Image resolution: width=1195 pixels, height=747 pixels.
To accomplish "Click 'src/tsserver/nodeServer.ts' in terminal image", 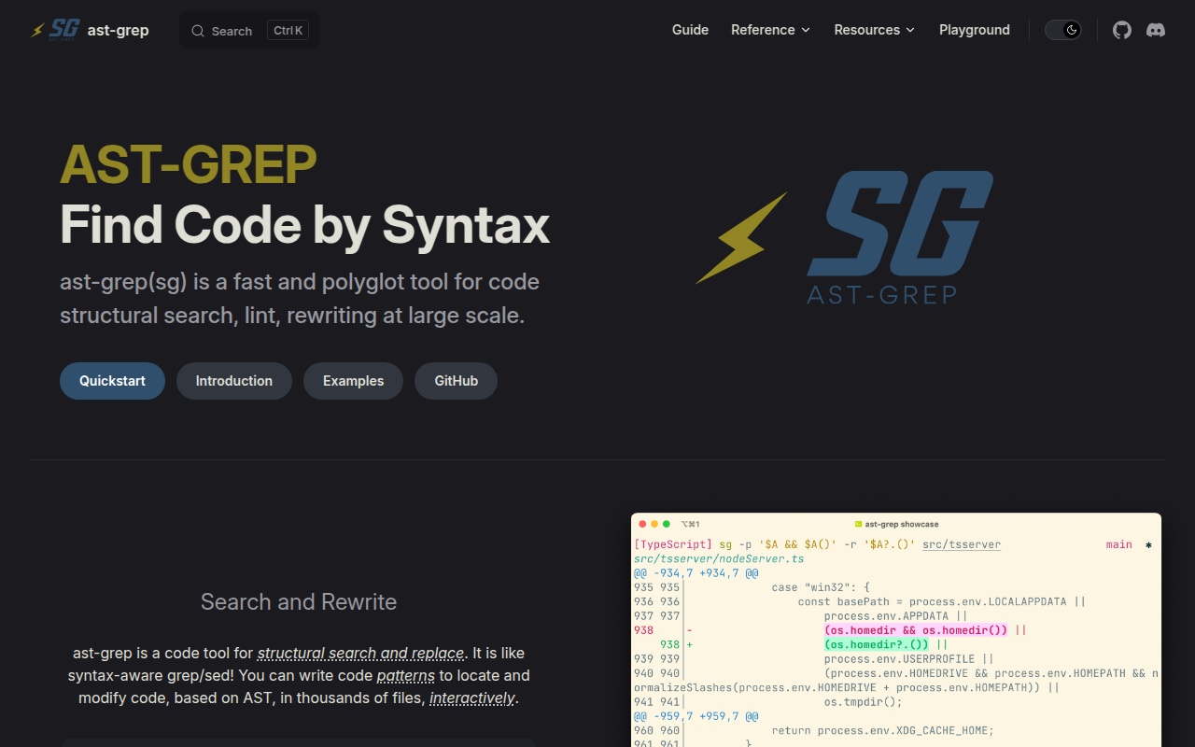I will (719, 558).
